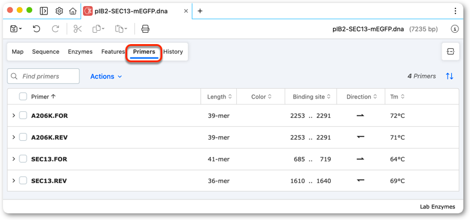Select the A206K.REV primer name
470x220 pixels.
(x=49, y=138)
